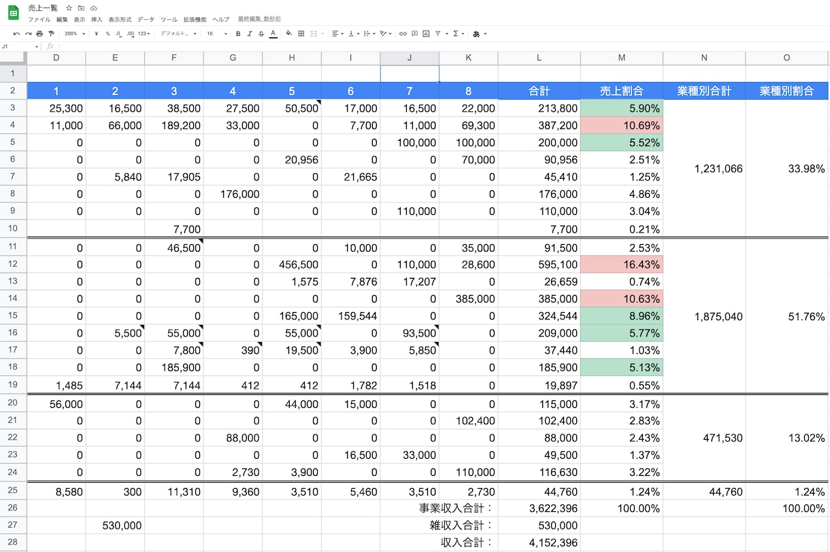Pick the text color

(273, 33)
